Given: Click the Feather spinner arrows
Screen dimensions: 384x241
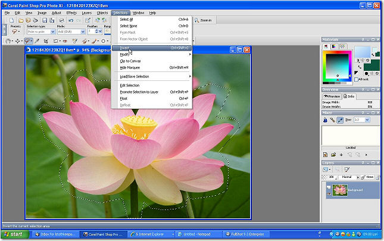Looking at the screenshot, I should coord(96,32).
